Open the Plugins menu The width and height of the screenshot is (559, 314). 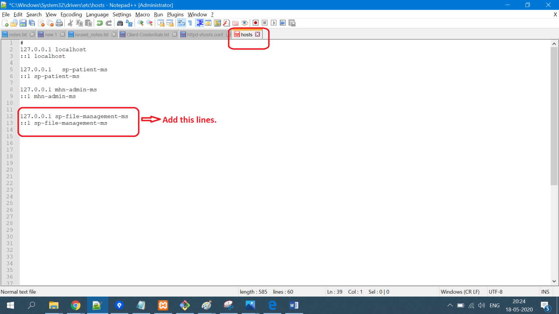(175, 15)
